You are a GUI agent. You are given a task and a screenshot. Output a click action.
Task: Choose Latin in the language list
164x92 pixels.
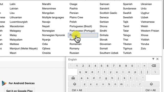(x=13, y=4)
